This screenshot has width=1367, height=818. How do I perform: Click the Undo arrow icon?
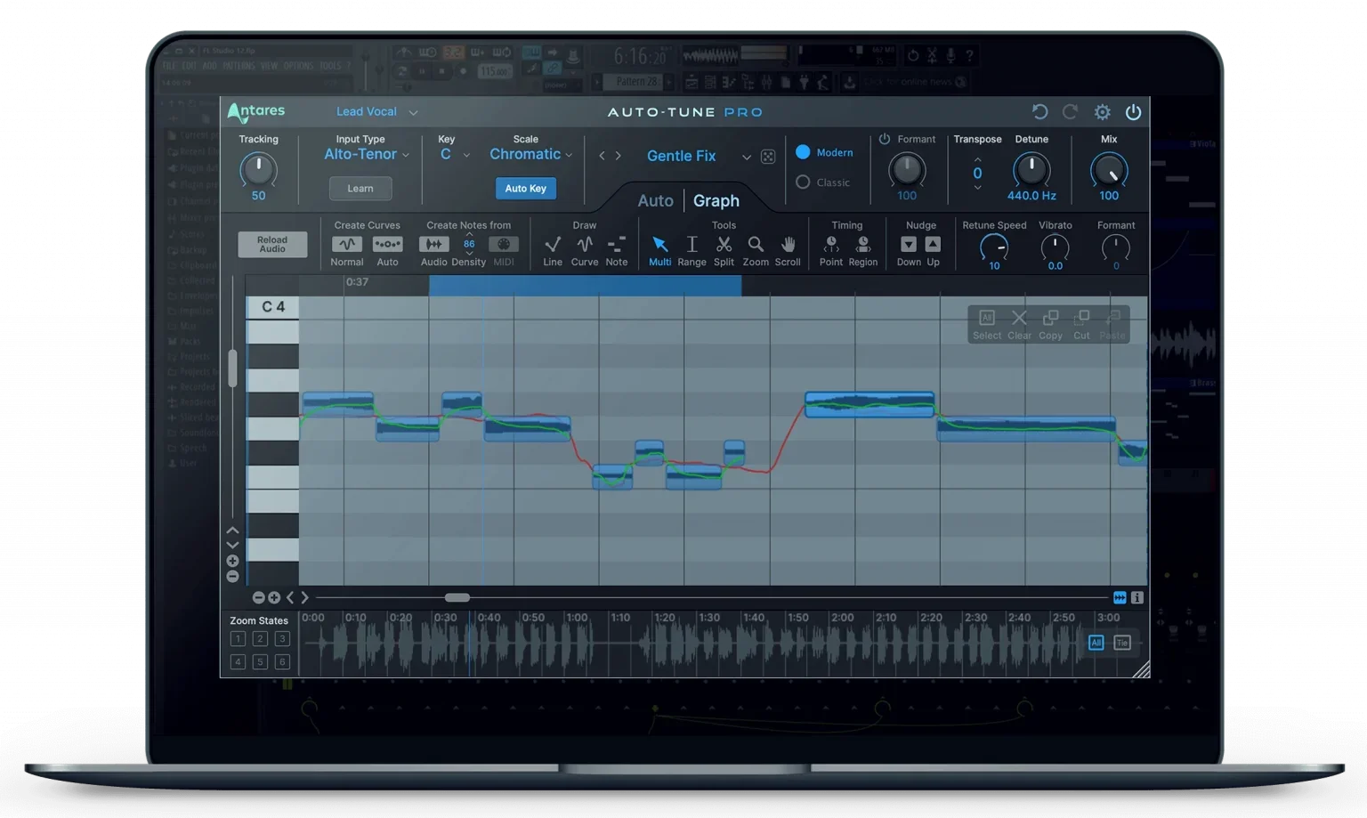tap(1039, 112)
